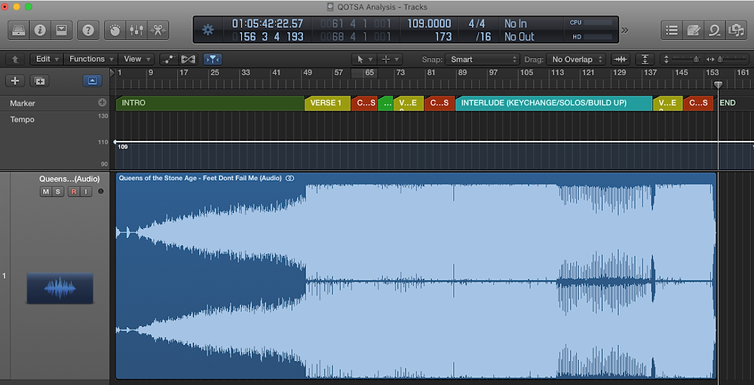Image resolution: width=754 pixels, height=385 pixels.
Task: Click the No Out MIDI display
Action: point(520,36)
